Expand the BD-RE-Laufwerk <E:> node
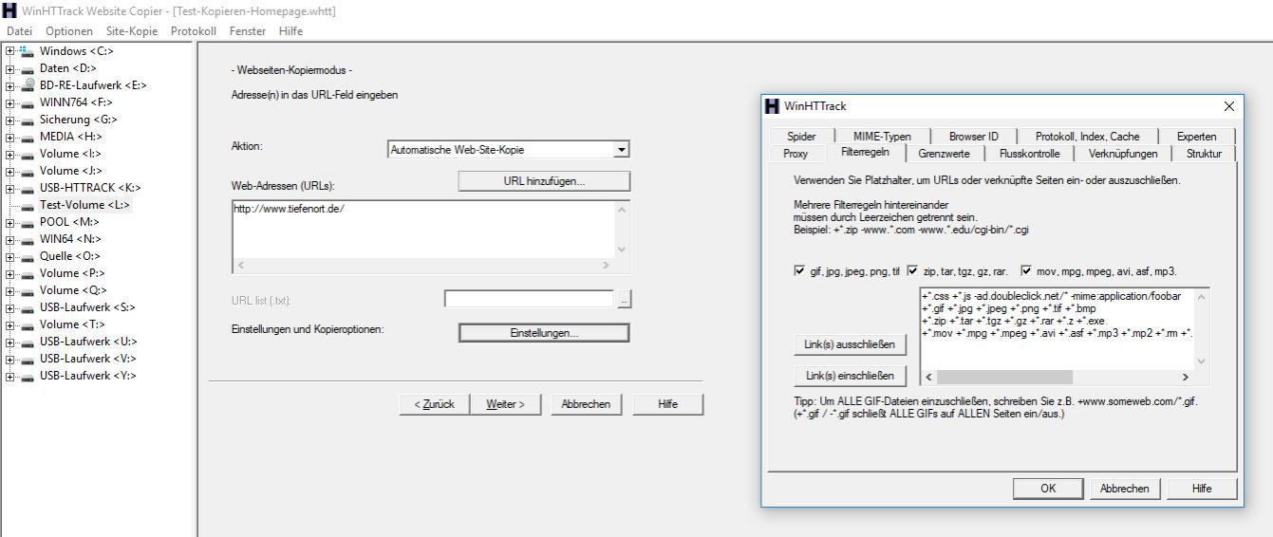 [x=9, y=85]
